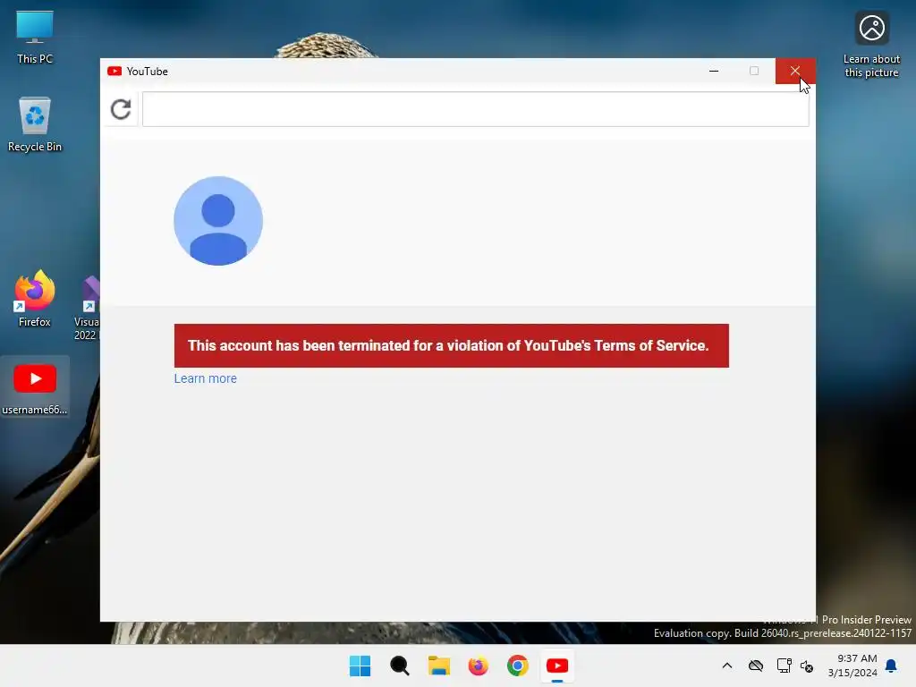Screen dimensions: 916x687
Task: Open Learn about this picture icon
Action: click(x=871, y=45)
